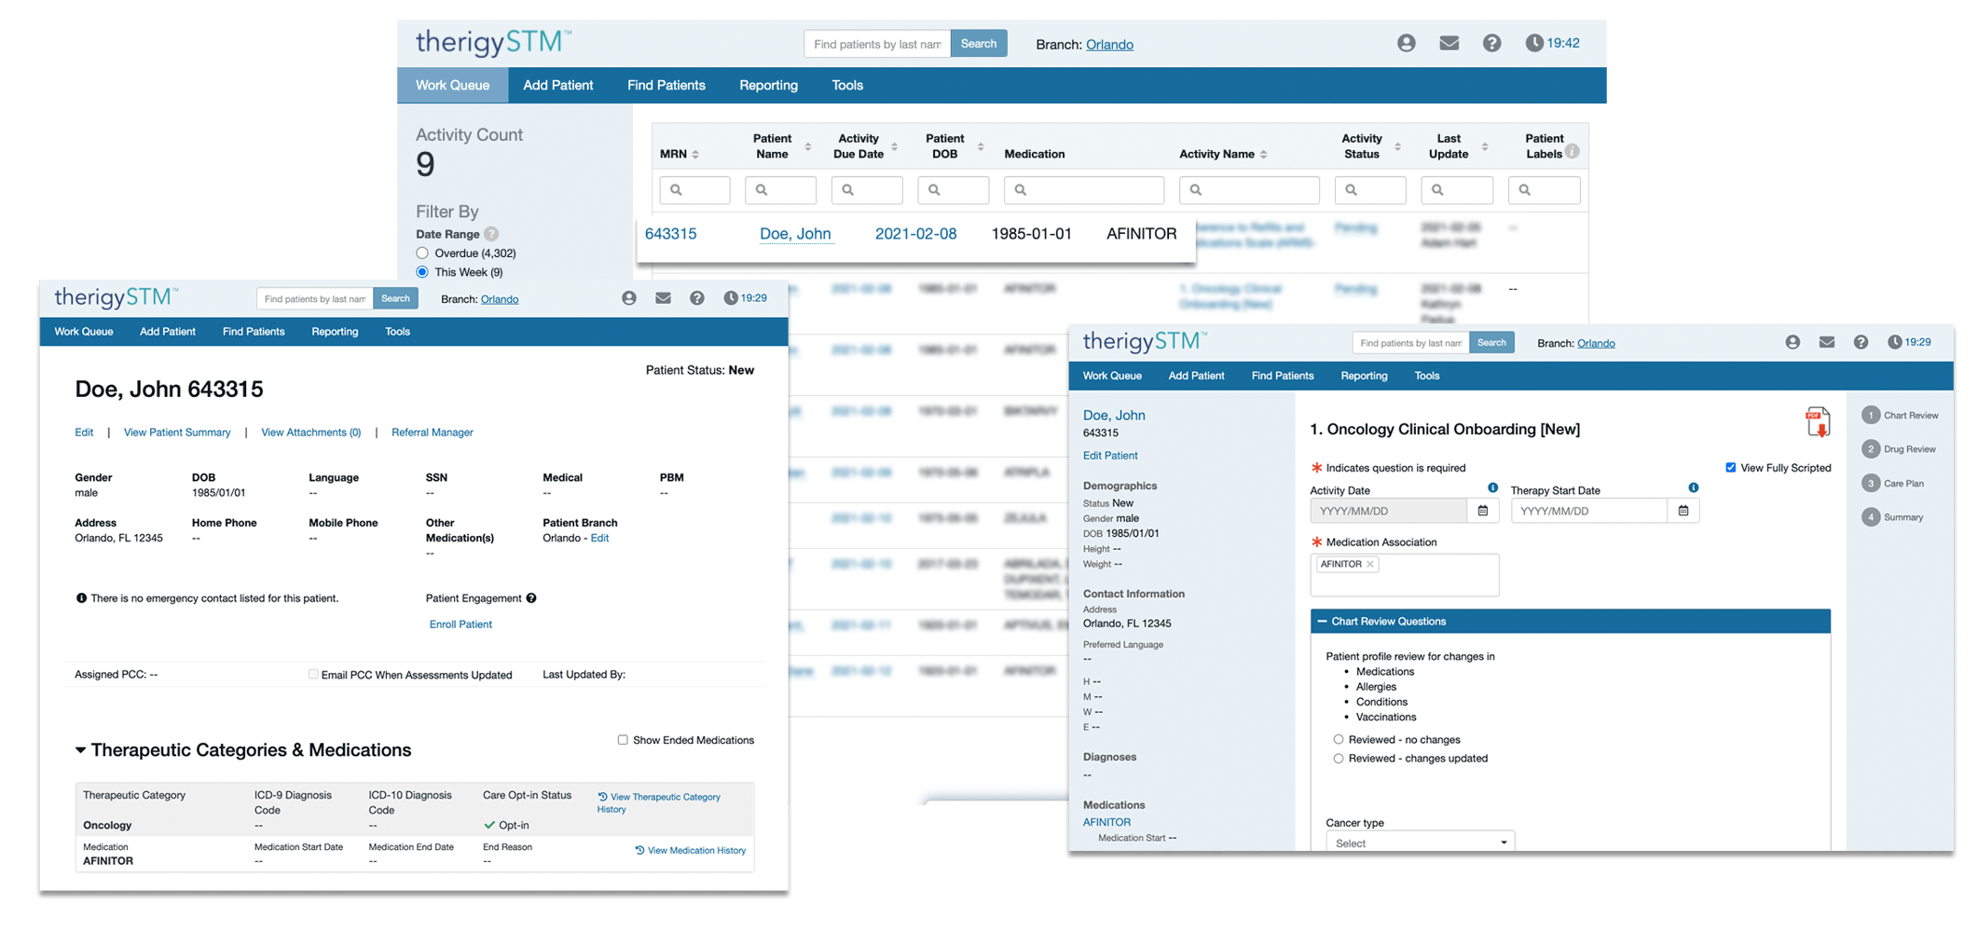Viewport: 1978px width, 932px height.
Task: Open View Medication History
Action: pos(690,850)
